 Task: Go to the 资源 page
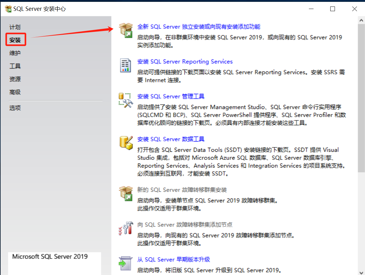(15, 79)
